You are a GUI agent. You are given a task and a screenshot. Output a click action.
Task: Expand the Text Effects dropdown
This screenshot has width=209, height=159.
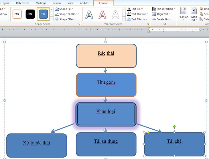tap(146, 19)
